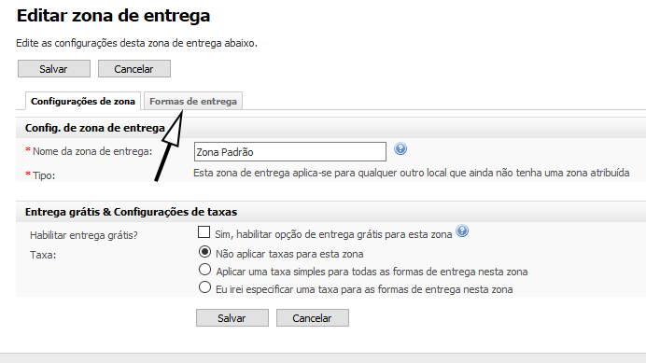Click the Tipo: label
This screenshot has height=363, width=646.
44,175
